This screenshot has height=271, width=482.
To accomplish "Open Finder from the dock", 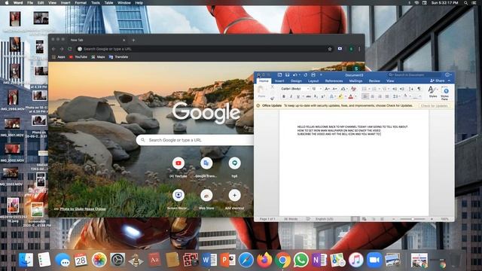I will [x=26, y=260].
